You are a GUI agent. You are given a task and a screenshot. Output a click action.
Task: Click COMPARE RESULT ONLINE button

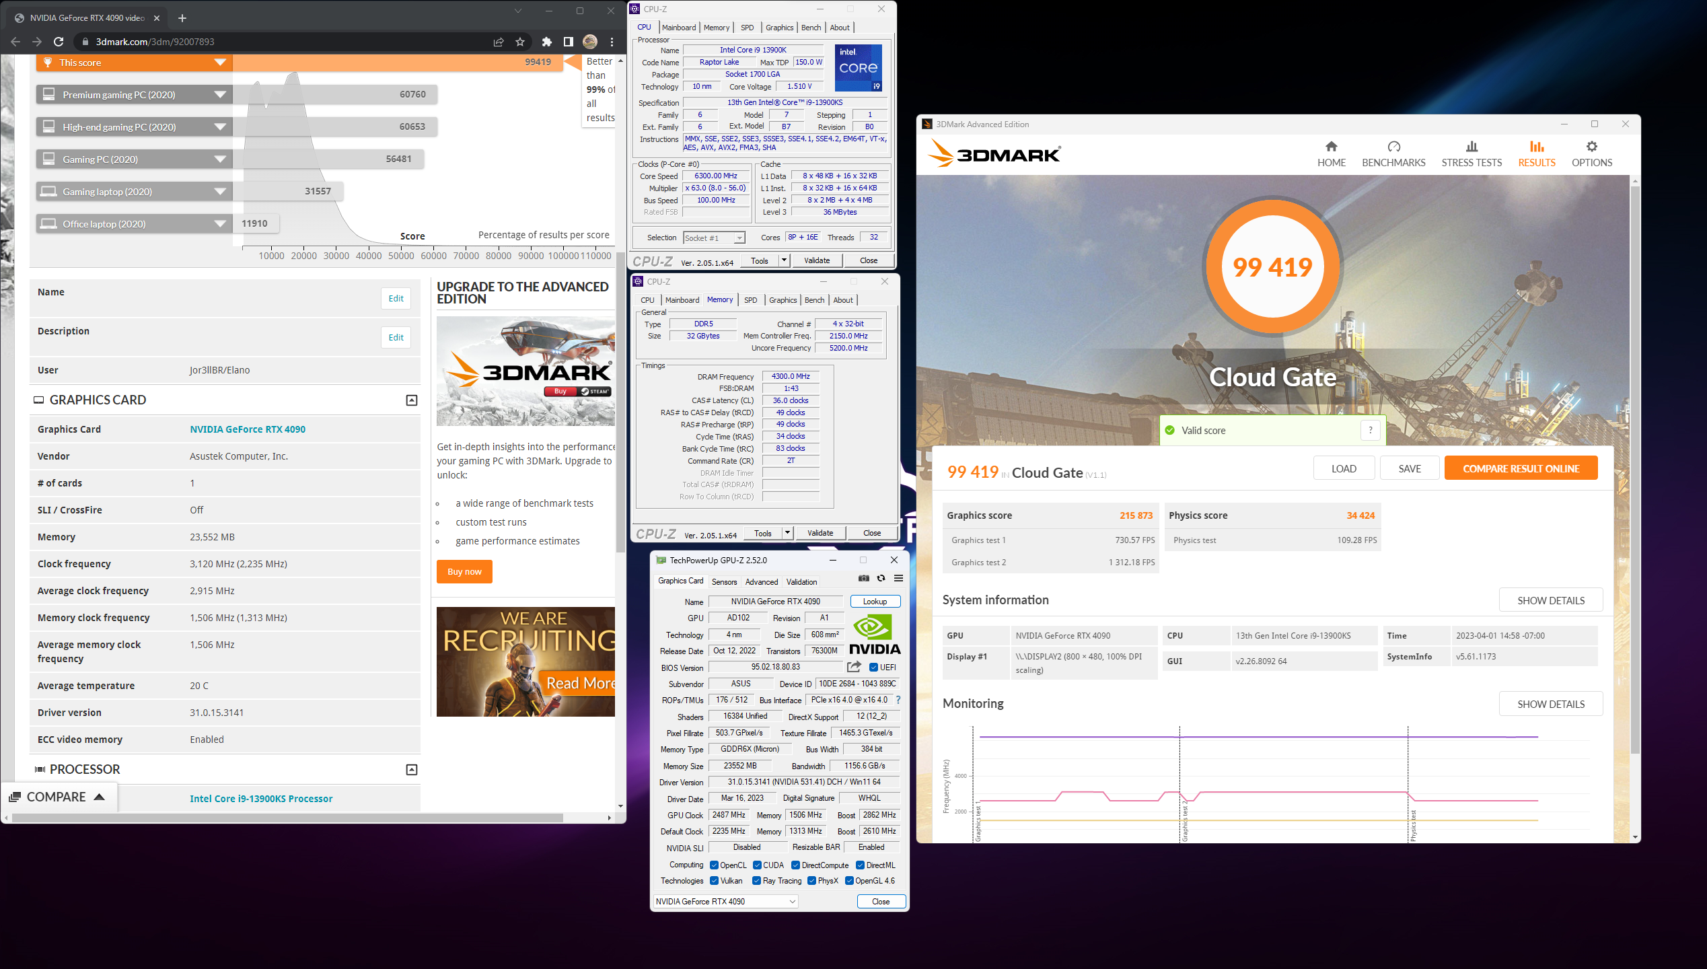1521,468
